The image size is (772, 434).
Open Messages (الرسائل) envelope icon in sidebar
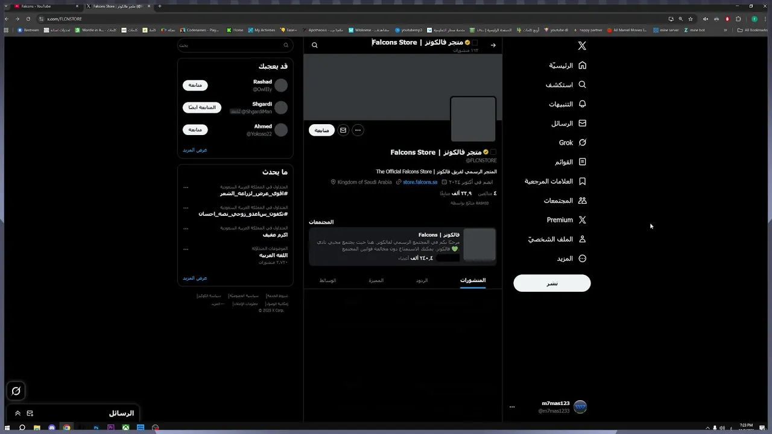[582, 123]
